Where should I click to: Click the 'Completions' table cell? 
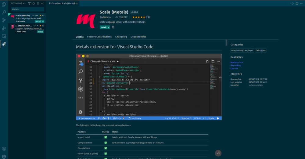[x=84, y=148]
